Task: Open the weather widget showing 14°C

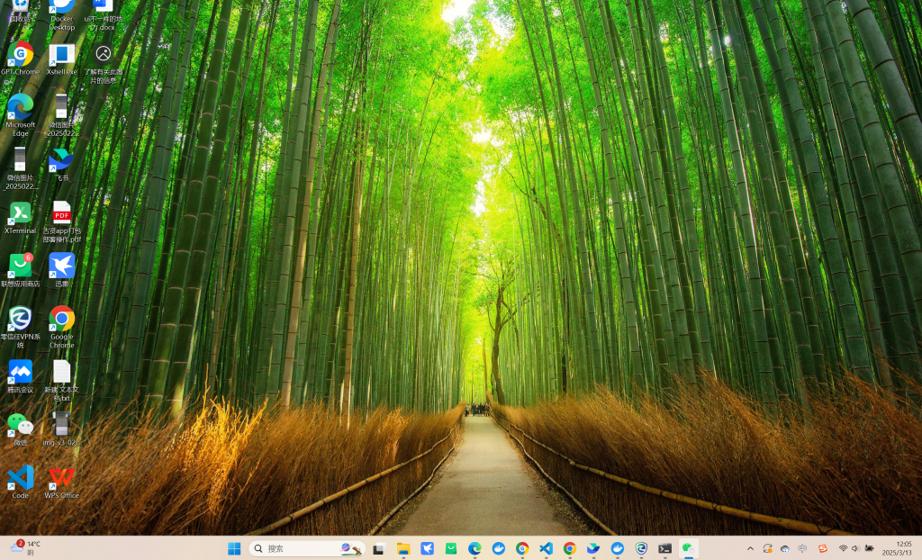Action: coord(25,547)
